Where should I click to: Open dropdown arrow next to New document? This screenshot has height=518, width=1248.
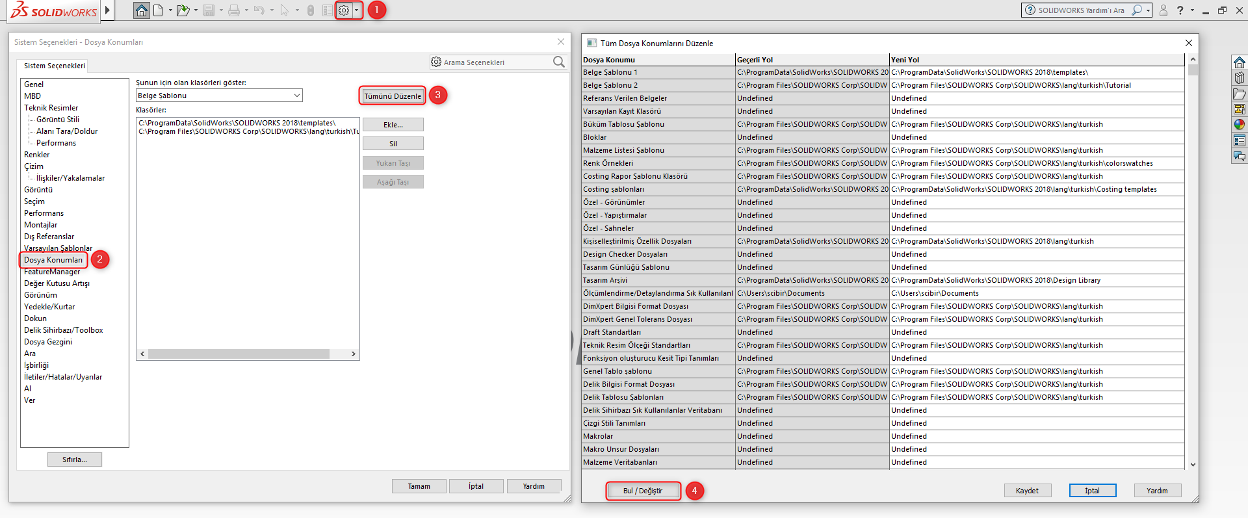[170, 10]
